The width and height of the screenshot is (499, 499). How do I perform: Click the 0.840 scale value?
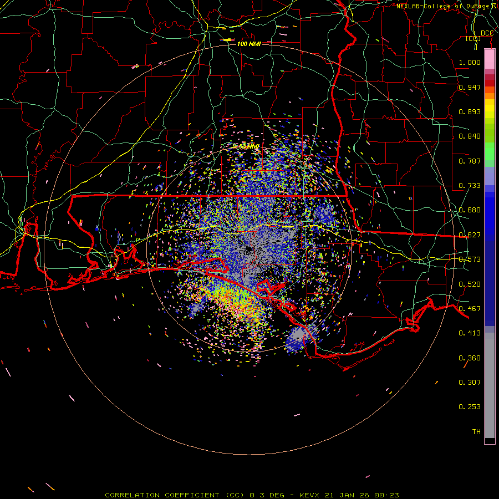[x=470, y=136]
